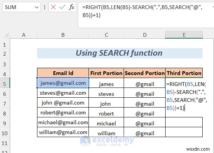Click @gmail cell in james row

(x=145, y=83)
